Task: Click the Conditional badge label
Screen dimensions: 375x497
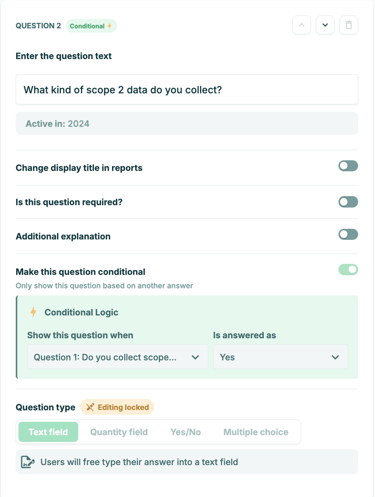Action: [x=87, y=26]
